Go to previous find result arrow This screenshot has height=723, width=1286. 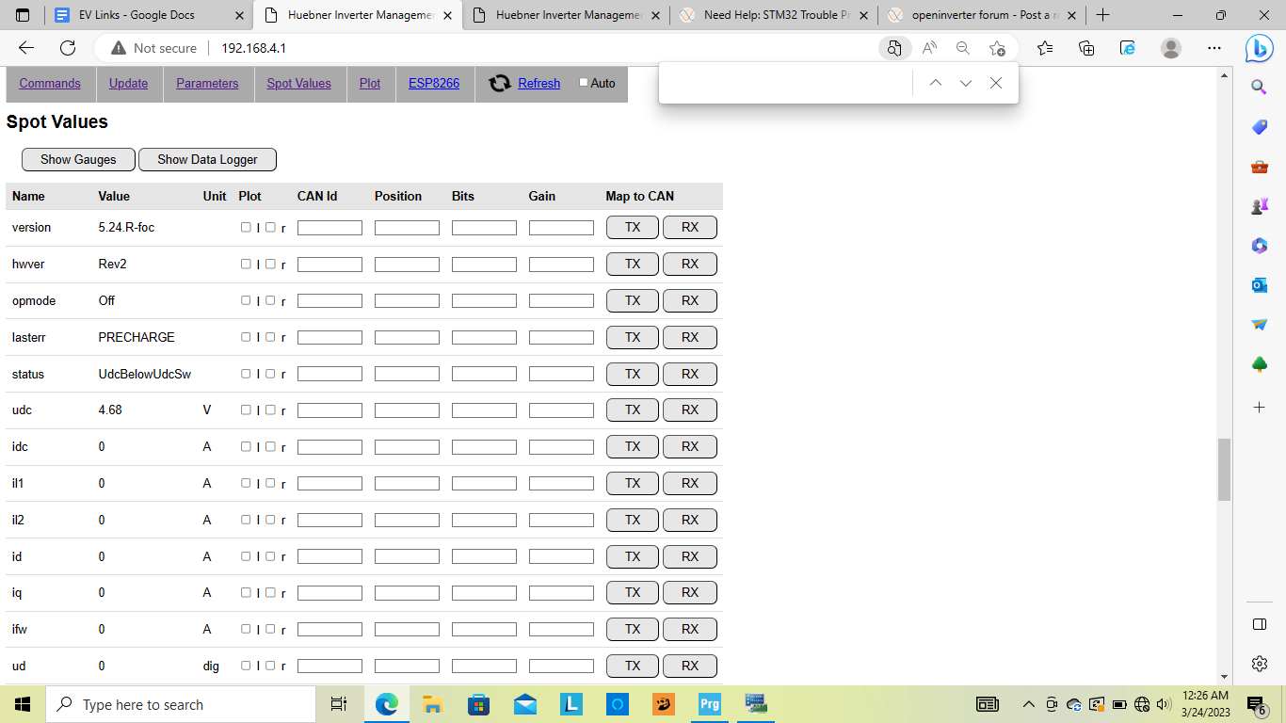click(x=935, y=83)
